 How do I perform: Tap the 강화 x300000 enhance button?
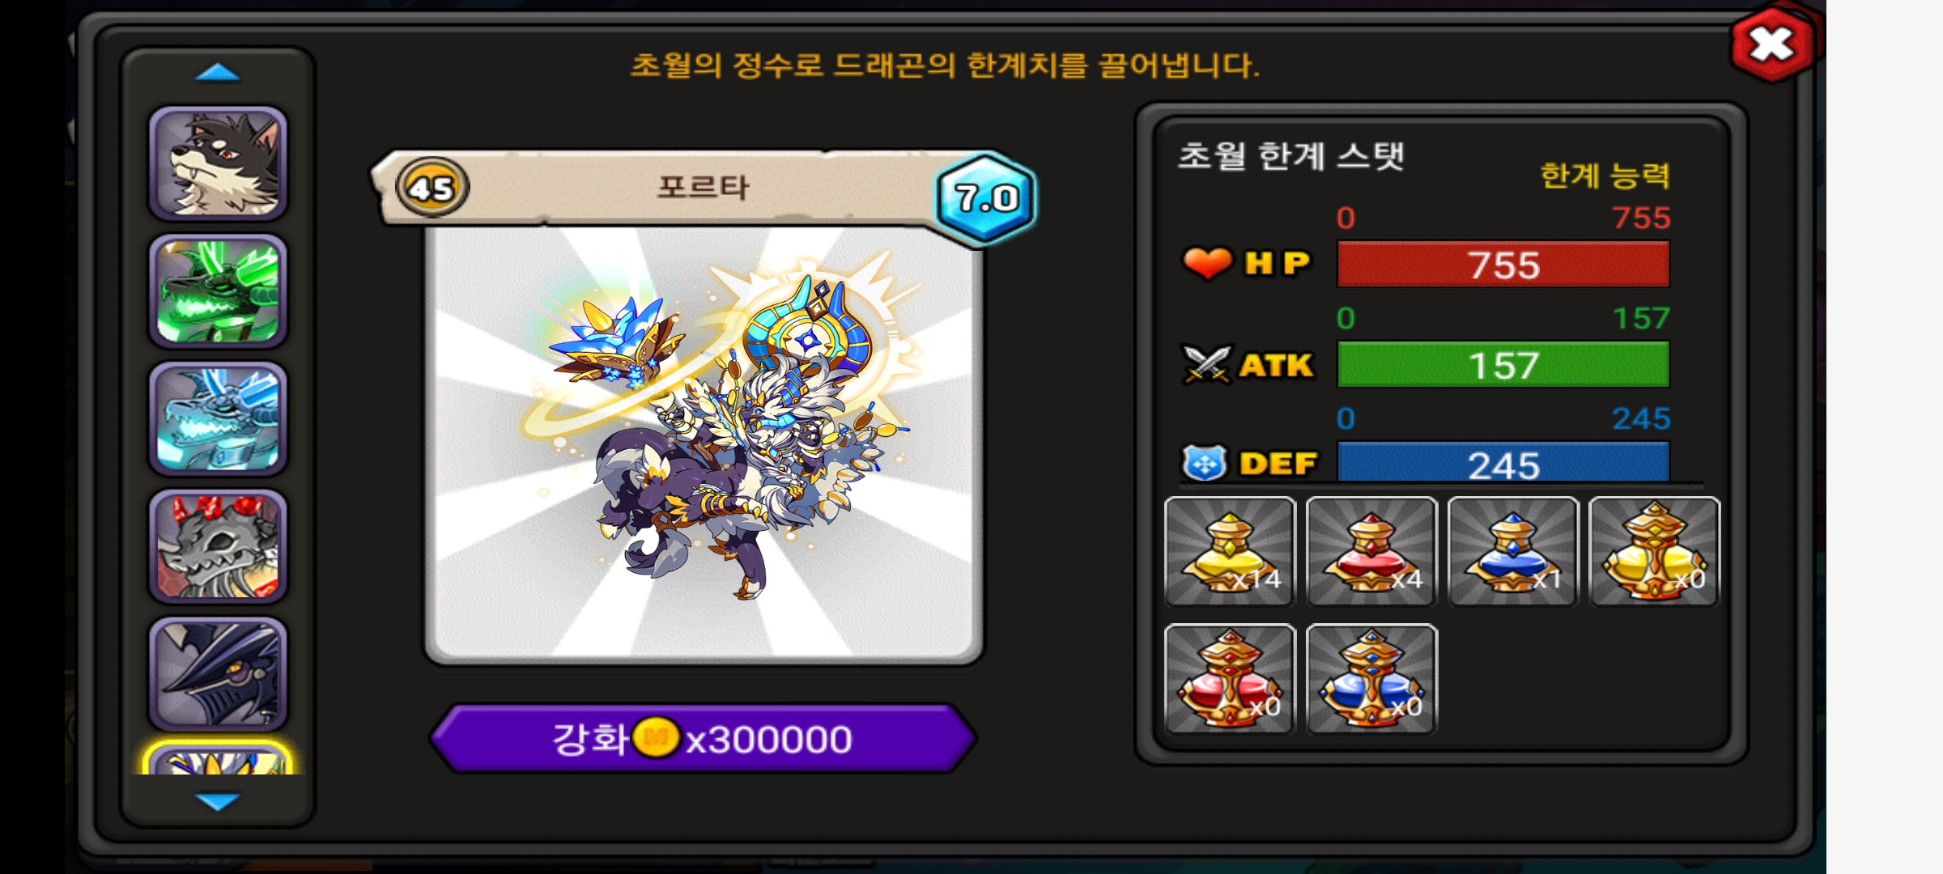pyautogui.click(x=703, y=738)
